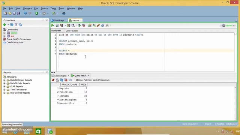The height and width of the screenshot is (135, 240).
Task: Click the green Back navigation button
Action: coord(37,13)
